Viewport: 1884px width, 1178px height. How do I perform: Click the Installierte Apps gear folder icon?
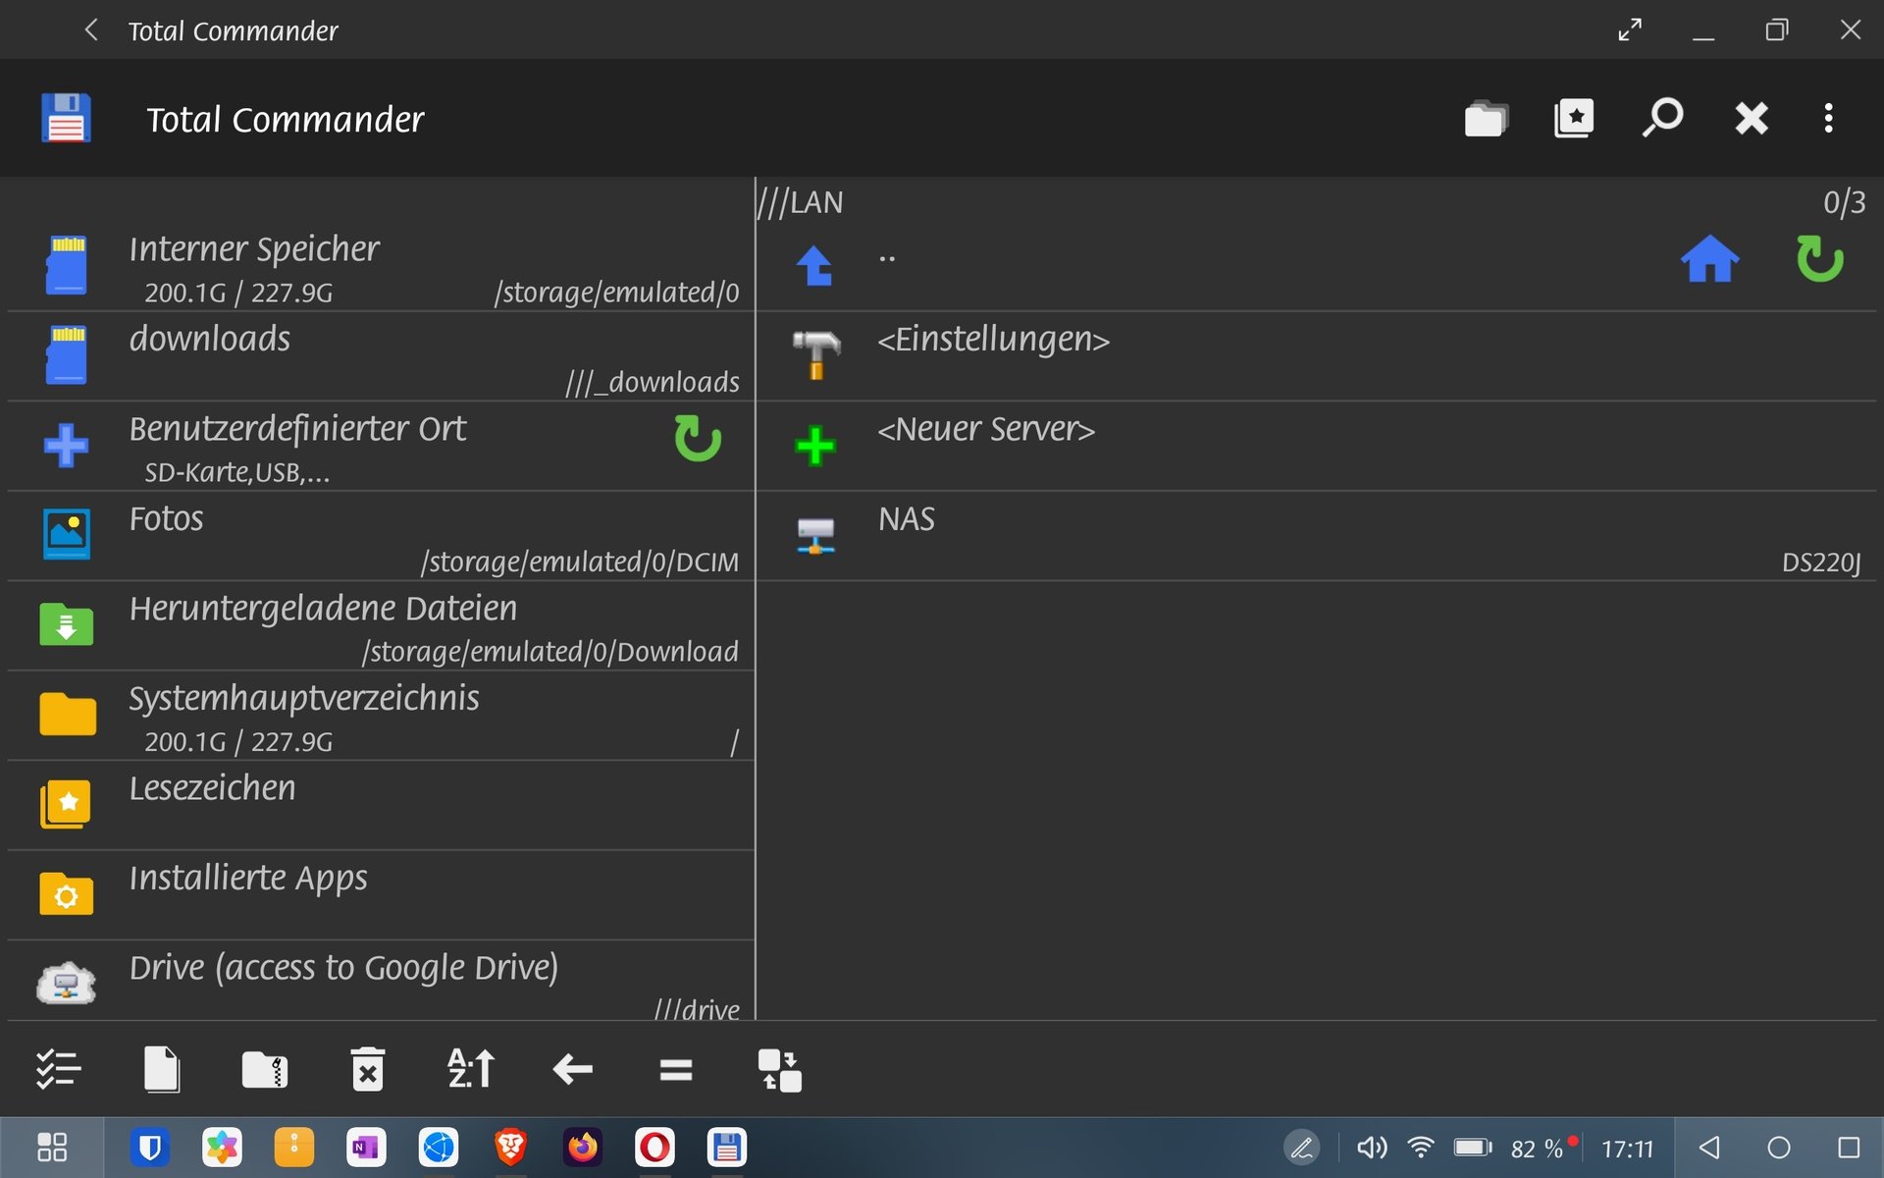pyautogui.click(x=67, y=893)
